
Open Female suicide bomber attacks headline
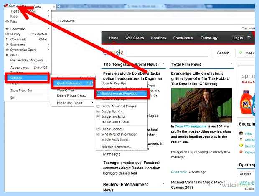[x=132, y=76]
